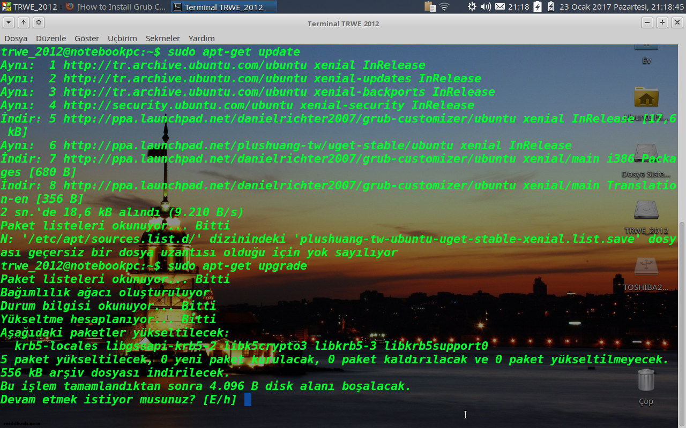Click the stick (circle) title bar button

tap(38, 22)
